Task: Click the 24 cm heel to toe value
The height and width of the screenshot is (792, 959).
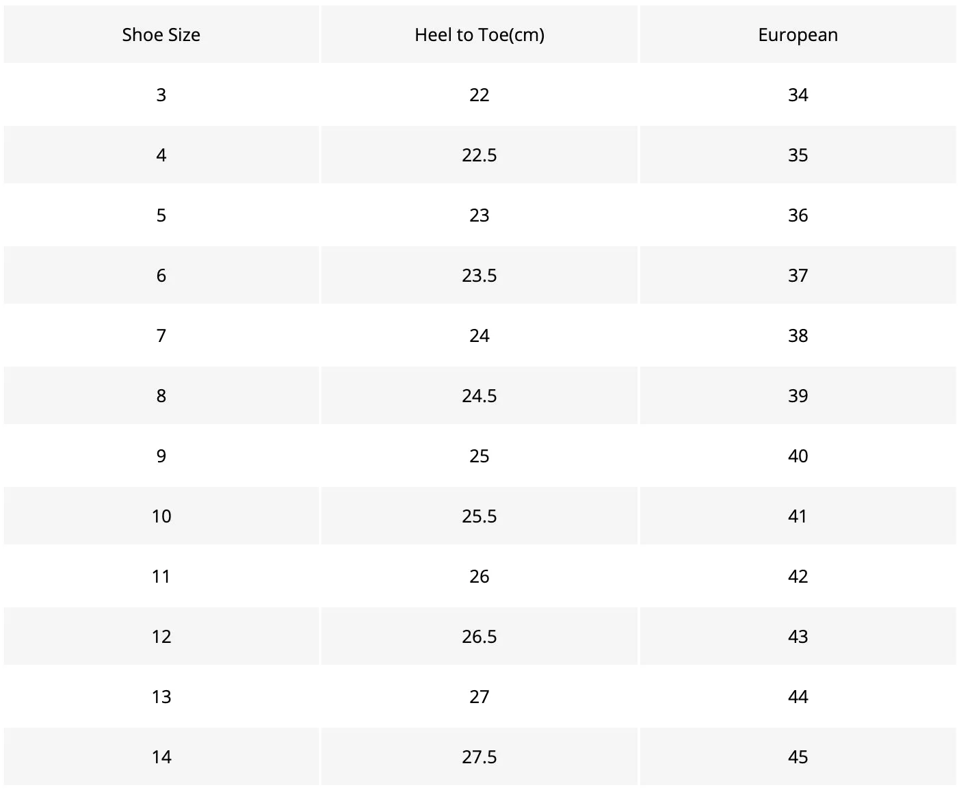Action: coord(479,336)
